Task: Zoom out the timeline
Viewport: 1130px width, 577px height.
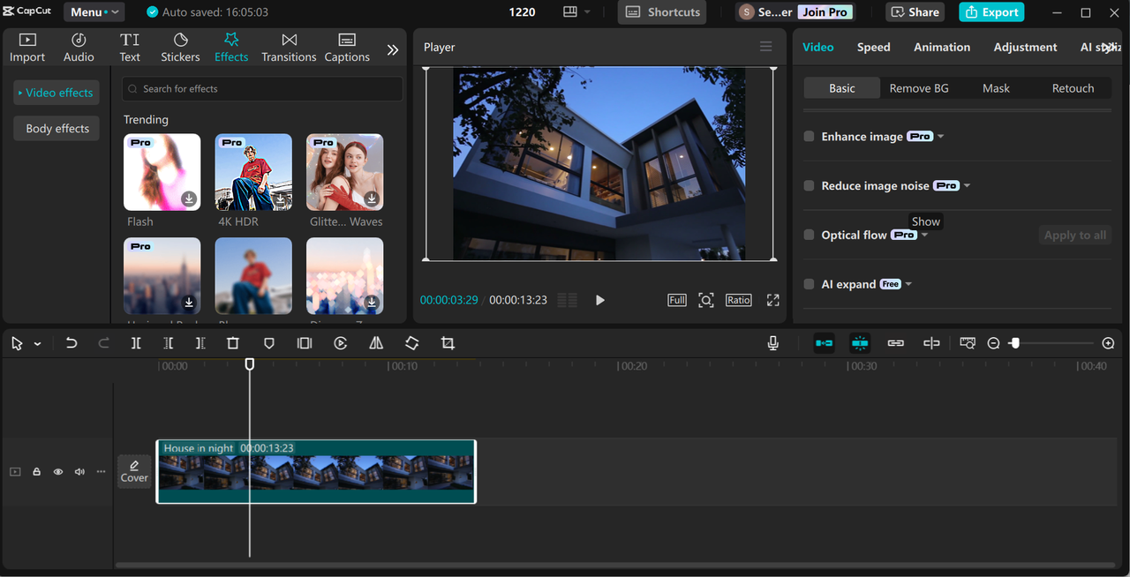Action: pos(993,343)
